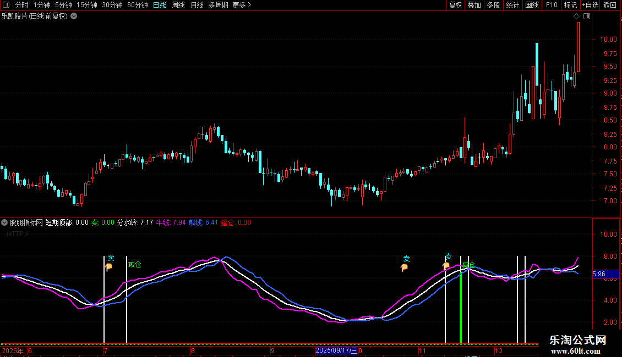The width and height of the screenshot is (622, 357).
Task: Click the 复权 button
Action: click(455, 5)
